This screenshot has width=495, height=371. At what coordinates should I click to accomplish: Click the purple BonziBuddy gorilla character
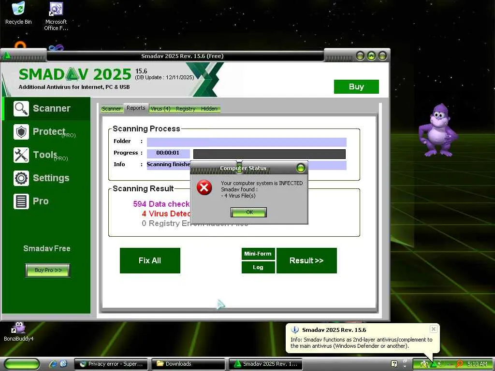pyautogui.click(x=438, y=130)
